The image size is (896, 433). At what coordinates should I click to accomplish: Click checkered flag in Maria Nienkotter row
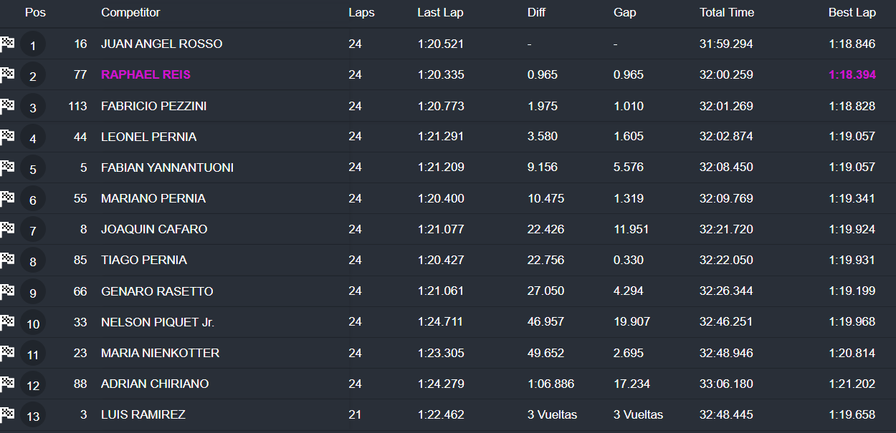pyautogui.click(x=7, y=352)
